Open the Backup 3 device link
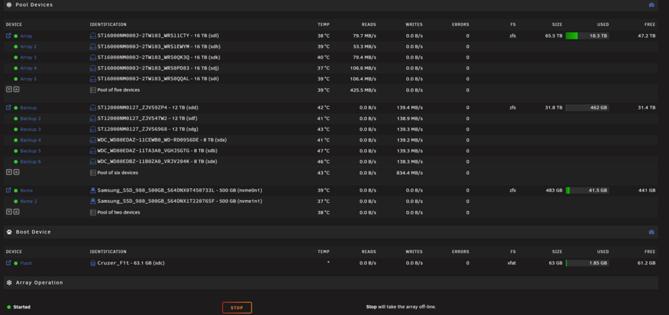Viewport: 669px width, 315px height. click(31, 129)
